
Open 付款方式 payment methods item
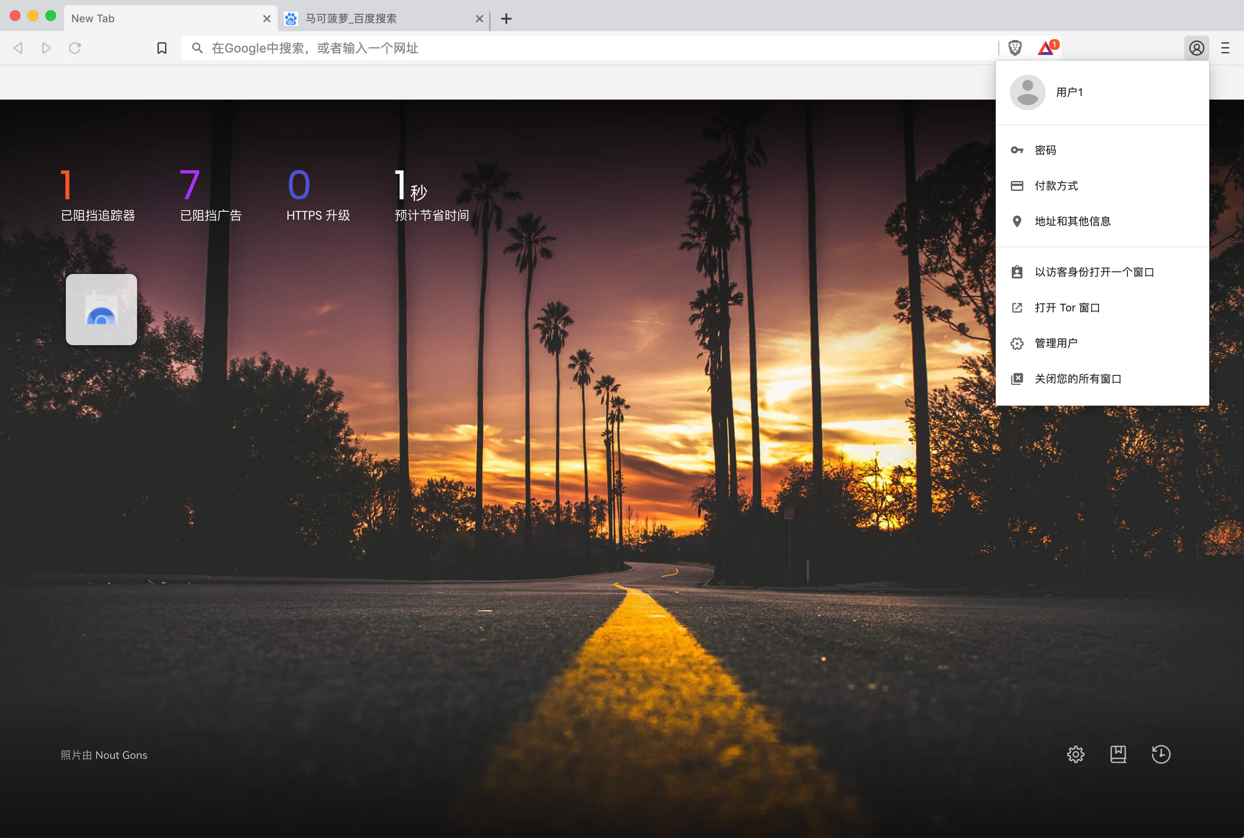[1102, 185]
